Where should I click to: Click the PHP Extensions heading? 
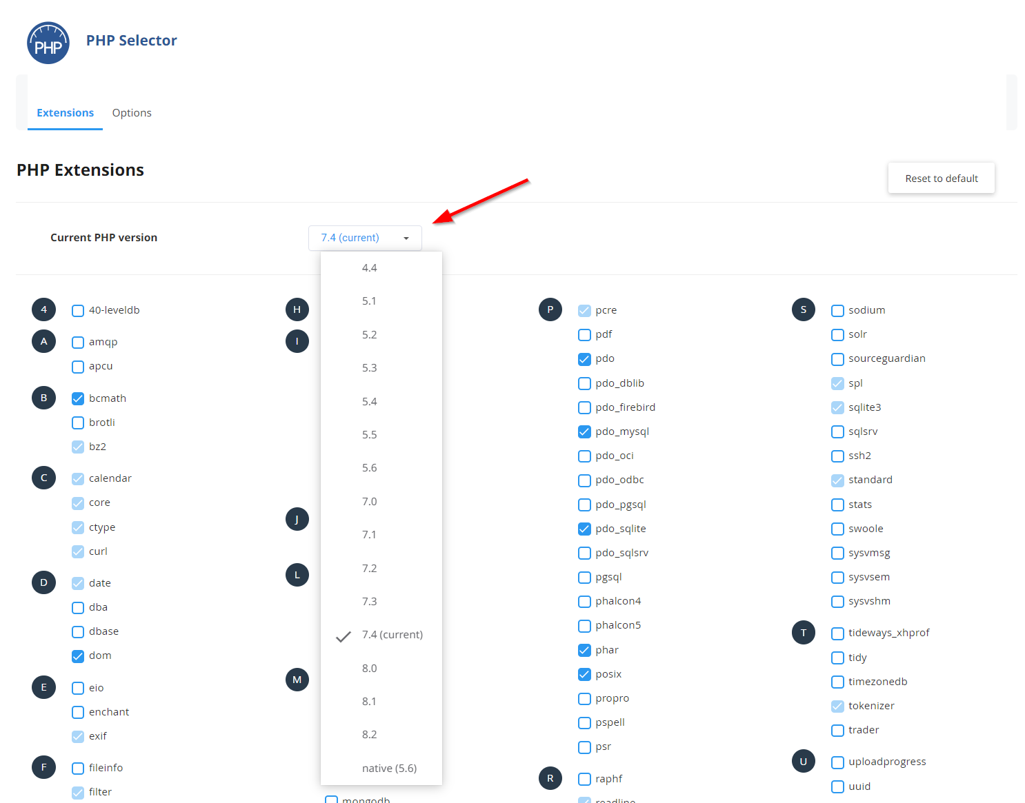coord(80,170)
